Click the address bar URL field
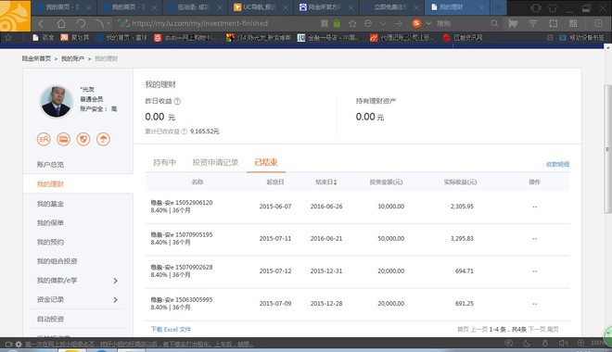Image resolution: width=612 pixels, height=352 pixels. click(217, 23)
